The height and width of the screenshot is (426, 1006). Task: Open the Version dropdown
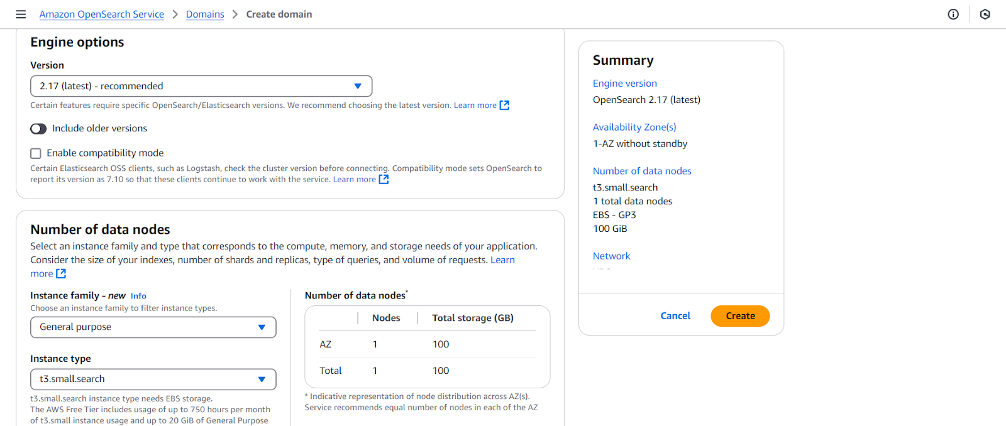click(x=201, y=86)
